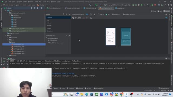
Task: Select Containers category in Palette
Action: (50, 31)
